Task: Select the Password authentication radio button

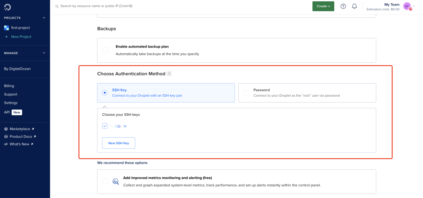Action: pyautogui.click(x=246, y=93)
